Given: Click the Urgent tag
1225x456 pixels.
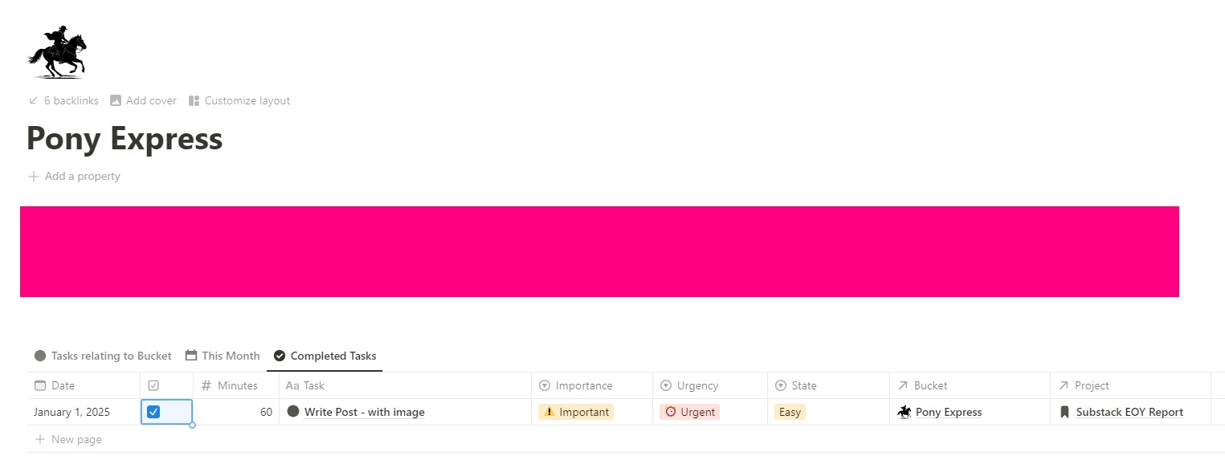Looking at the screenshot, I should click(x=690, y=412).
